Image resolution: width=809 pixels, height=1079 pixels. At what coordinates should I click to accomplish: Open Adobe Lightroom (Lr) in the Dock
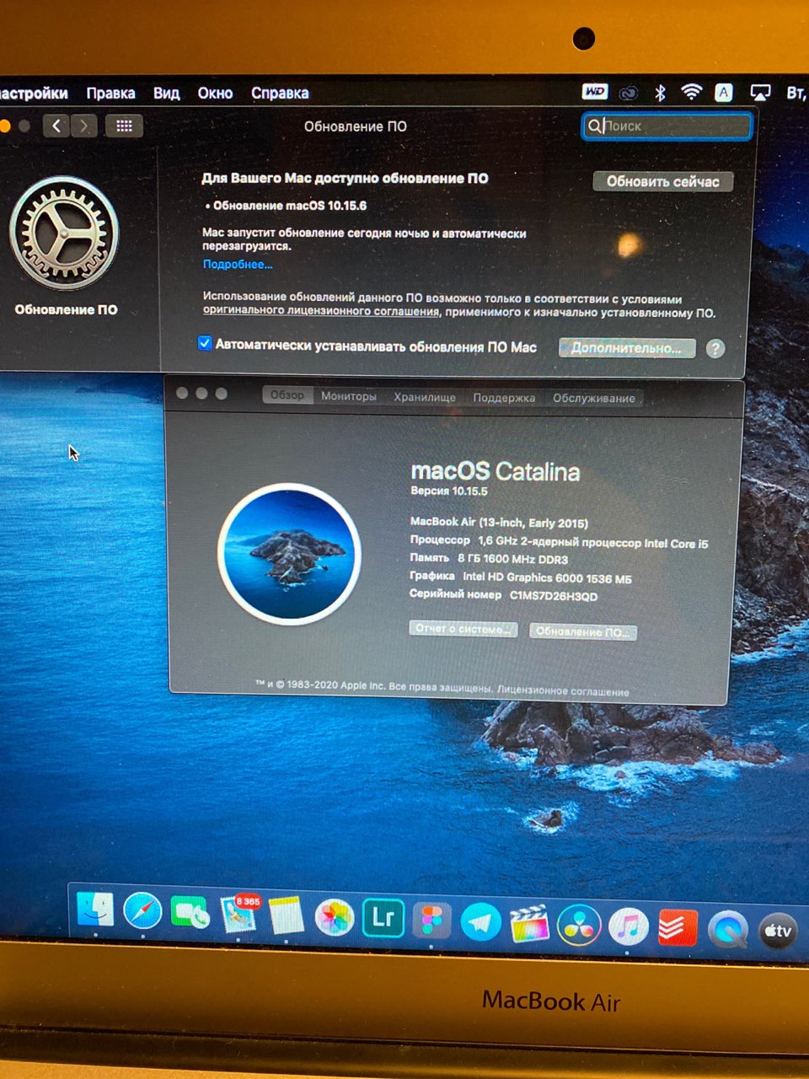(x=383, y=919)
